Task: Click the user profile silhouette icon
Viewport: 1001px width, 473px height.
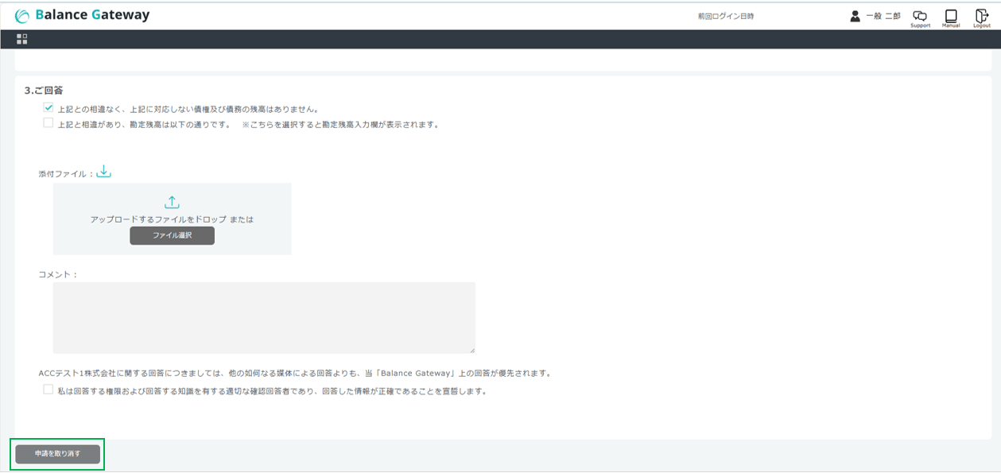Action: tap(856, 16)
